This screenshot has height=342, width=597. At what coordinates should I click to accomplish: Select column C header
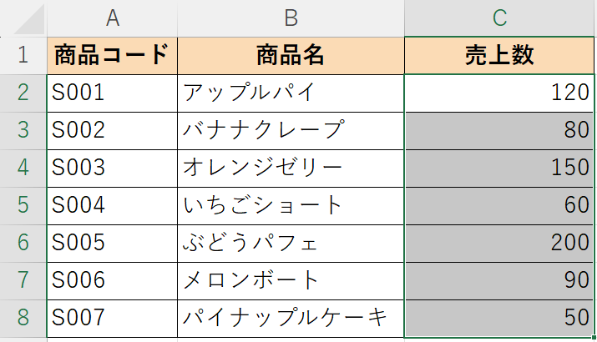click(x=499, y=18)
